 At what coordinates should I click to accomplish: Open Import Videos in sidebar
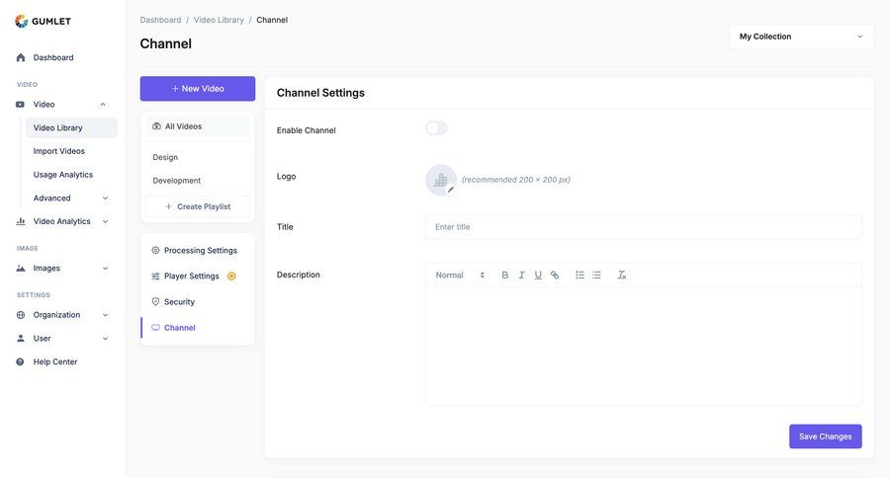point(59,151)
